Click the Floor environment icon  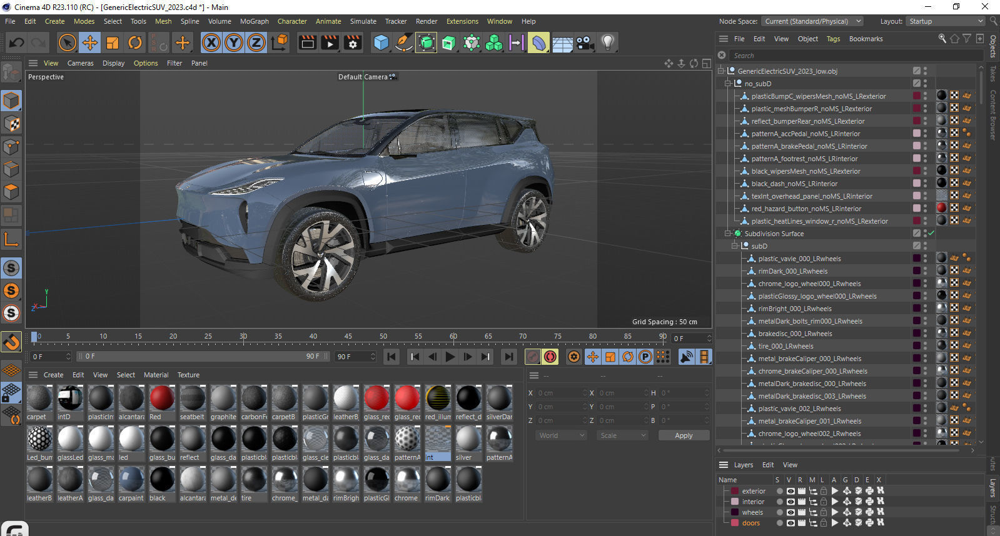pos(562,42)
